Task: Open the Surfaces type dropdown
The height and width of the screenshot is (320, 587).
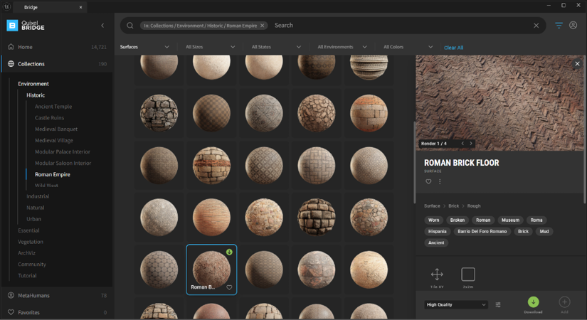Action: tap(144, 47)
